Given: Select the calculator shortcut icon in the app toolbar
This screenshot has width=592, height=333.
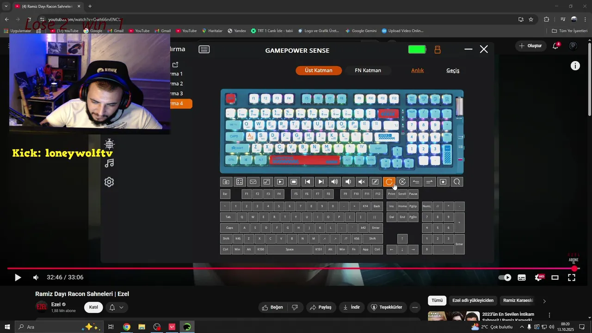Looking at the screenshot, I should pos(239,182).
